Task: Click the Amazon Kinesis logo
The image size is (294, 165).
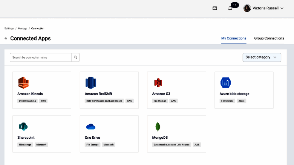Action: click(x=23, y=83)
